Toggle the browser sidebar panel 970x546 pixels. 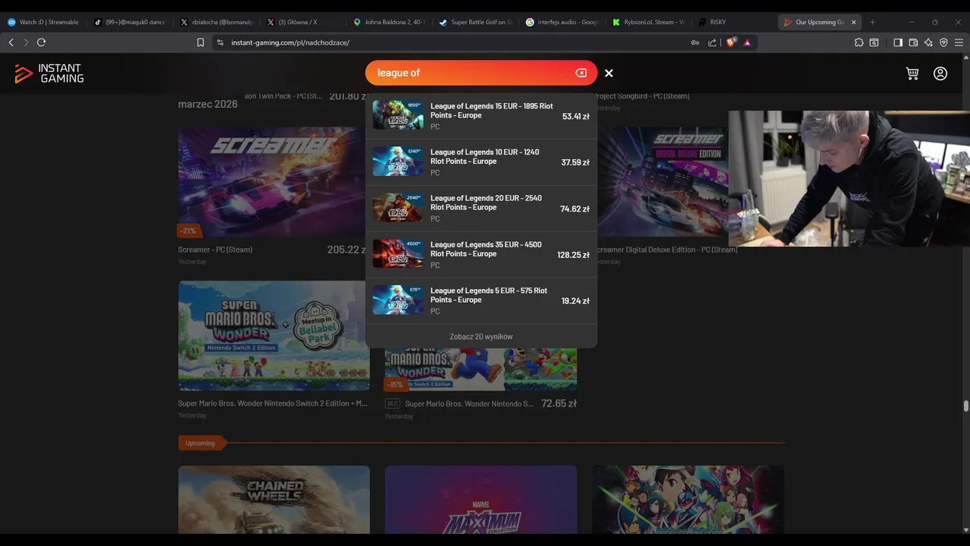[x=898, y=42]
